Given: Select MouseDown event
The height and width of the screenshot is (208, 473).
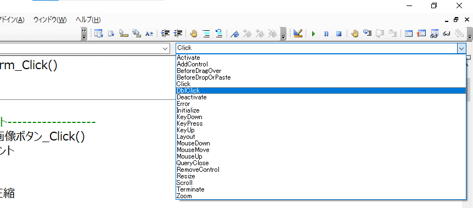Looking at the screenshot, I should [x=321, y=143].
